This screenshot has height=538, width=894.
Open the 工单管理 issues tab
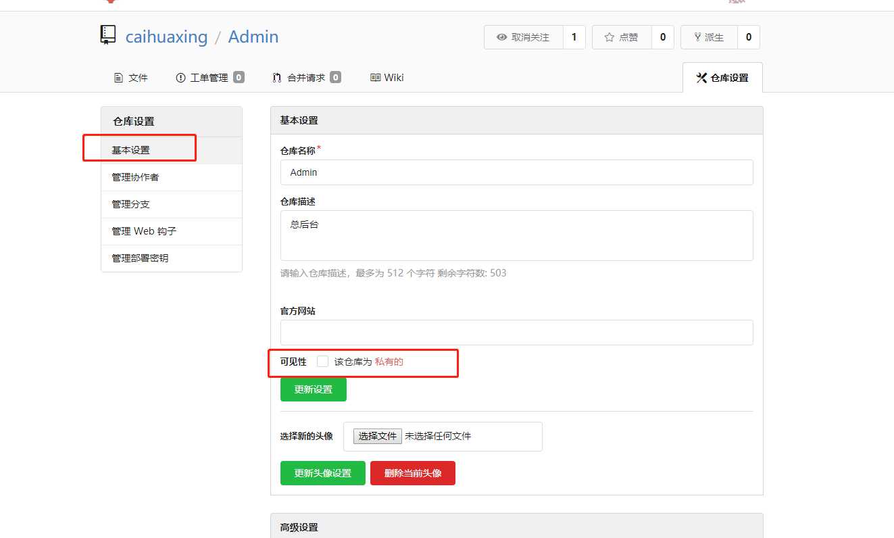[x=209, y=78]
